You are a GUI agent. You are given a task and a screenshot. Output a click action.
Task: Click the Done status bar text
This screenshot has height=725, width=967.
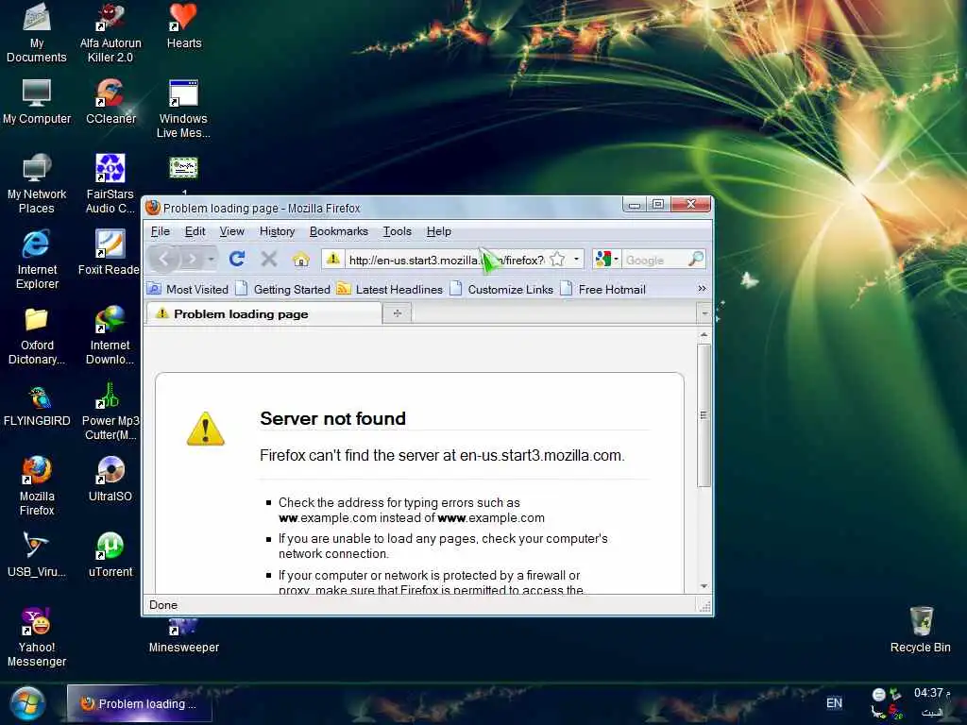[x=163, y=605]
